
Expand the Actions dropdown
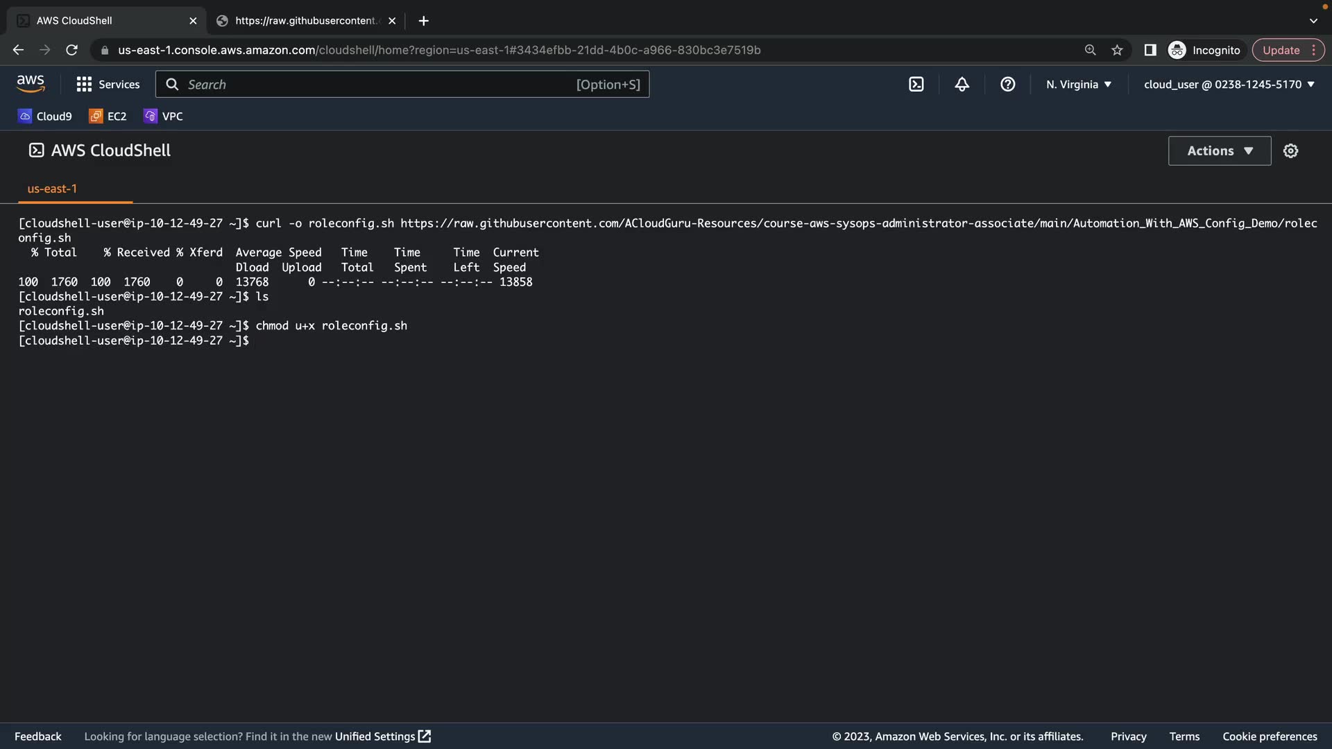click(1219, 151)
